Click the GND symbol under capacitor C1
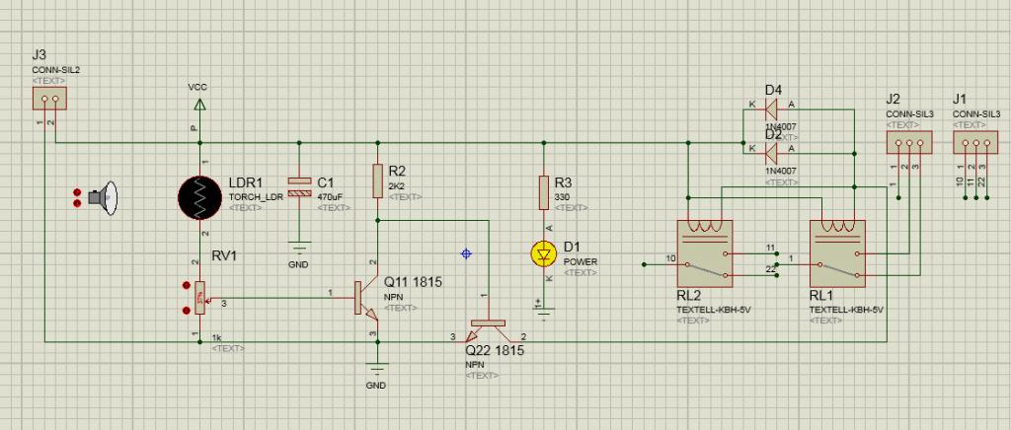 pyautogui.click(x=299, y=247)
